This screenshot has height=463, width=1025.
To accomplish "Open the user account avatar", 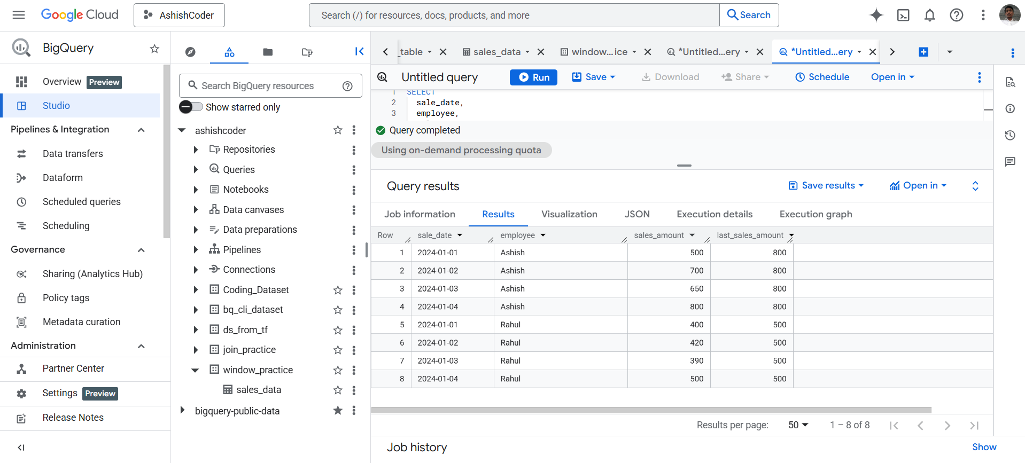I will (1010, 15).
